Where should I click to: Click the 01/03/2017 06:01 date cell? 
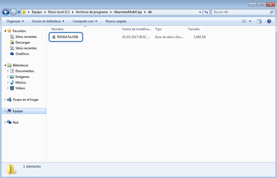click(136, 37)
